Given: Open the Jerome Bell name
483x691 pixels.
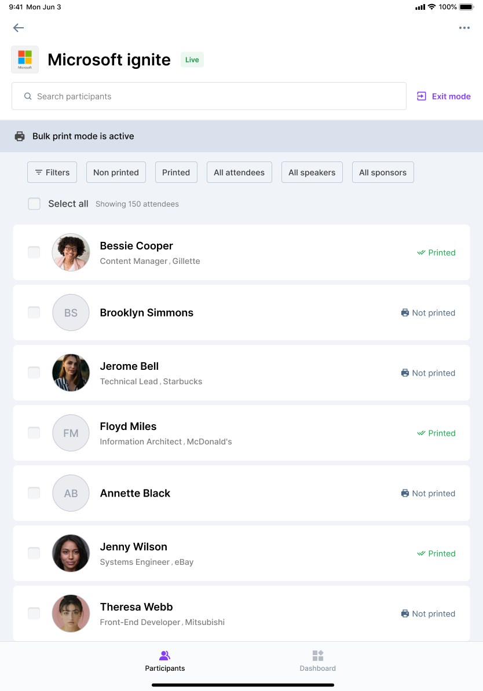Looking at the screenshot, I should [129, 366].
